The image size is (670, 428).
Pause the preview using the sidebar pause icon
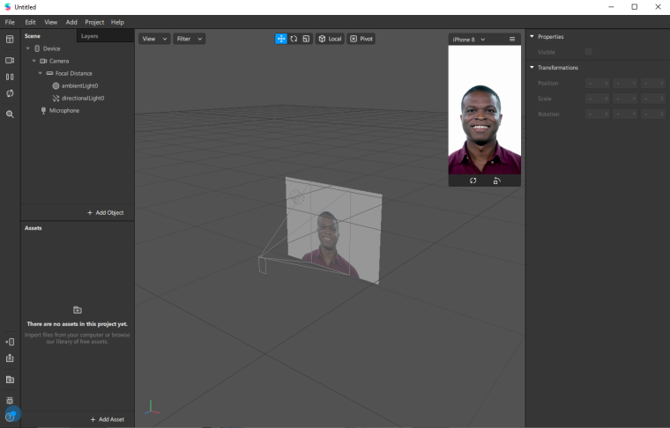click(x=10, y=77)
